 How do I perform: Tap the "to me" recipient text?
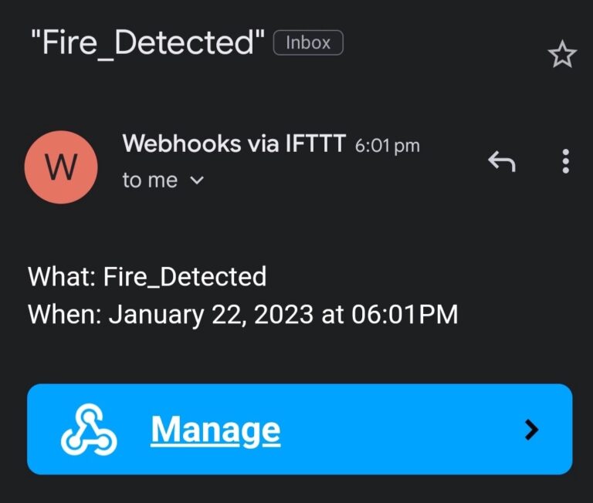(150, 181)
